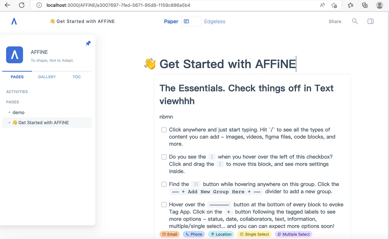Viewport: 389px width, 239px height.
Task: Open the demo page in sidebar
Action: click(x=19, y=112)
